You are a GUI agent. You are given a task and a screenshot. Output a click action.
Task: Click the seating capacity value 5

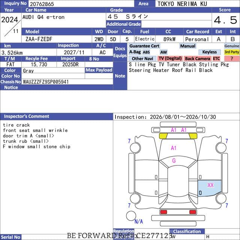coord(127,39)
